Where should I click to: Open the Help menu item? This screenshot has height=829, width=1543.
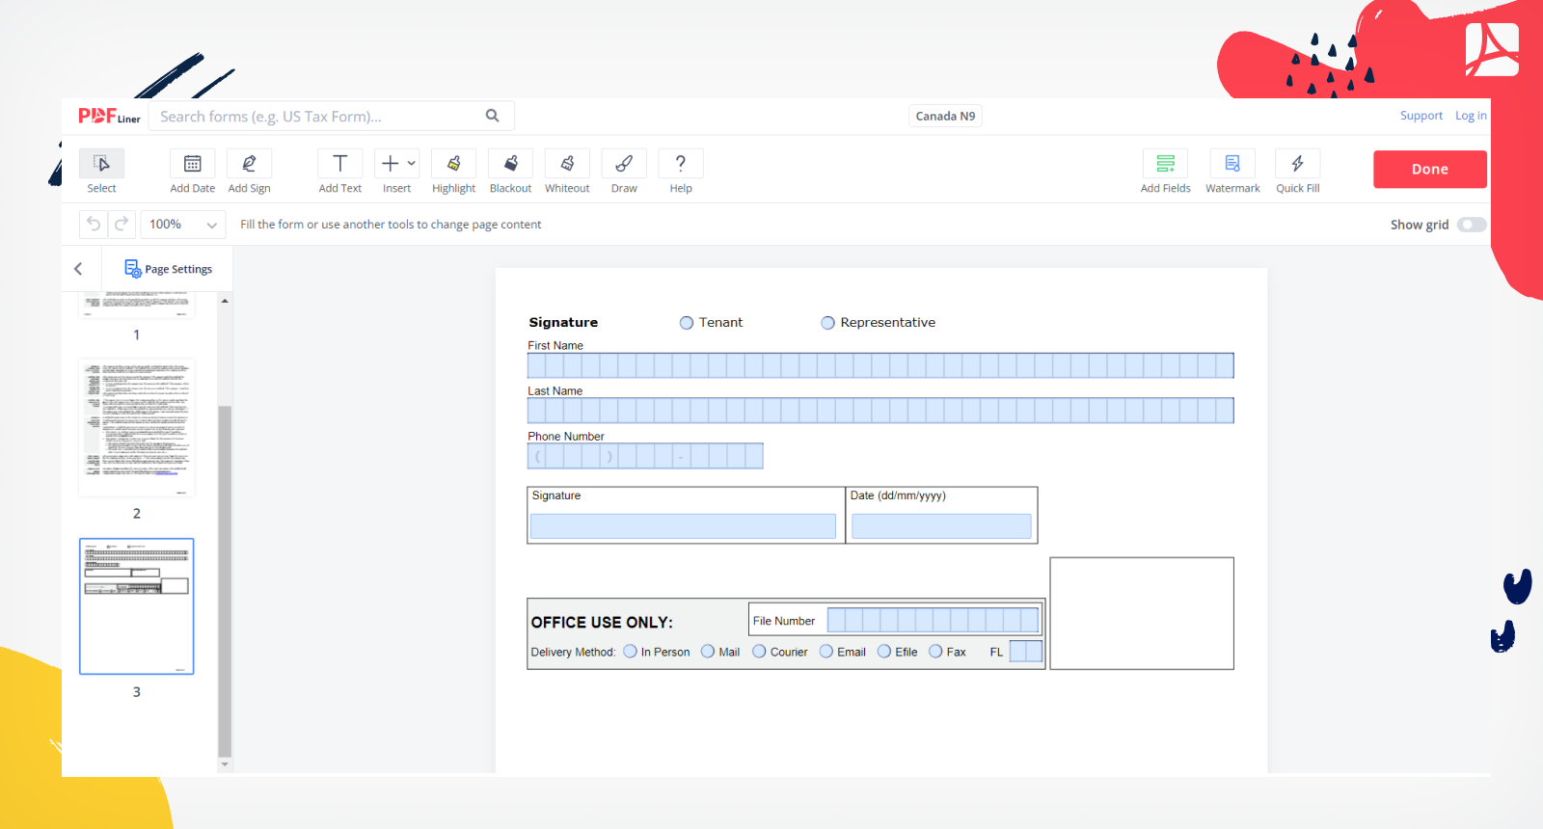point(681,164)
